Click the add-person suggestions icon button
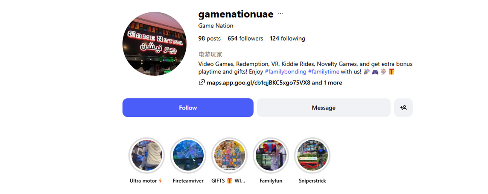This screenshot has width=488, height=194. click(403, 108)
